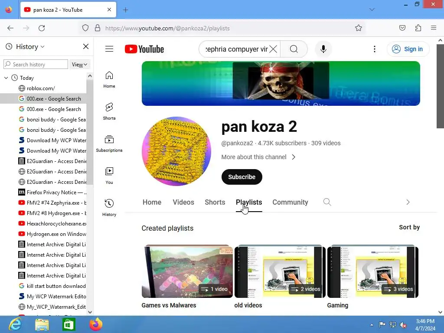Click the browser Back arrow

[10, 28]
